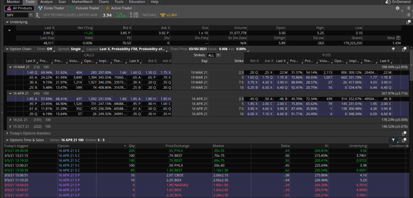Change the option Filter Off setting
Screen dimensions: 413x198
pos(45,49)
